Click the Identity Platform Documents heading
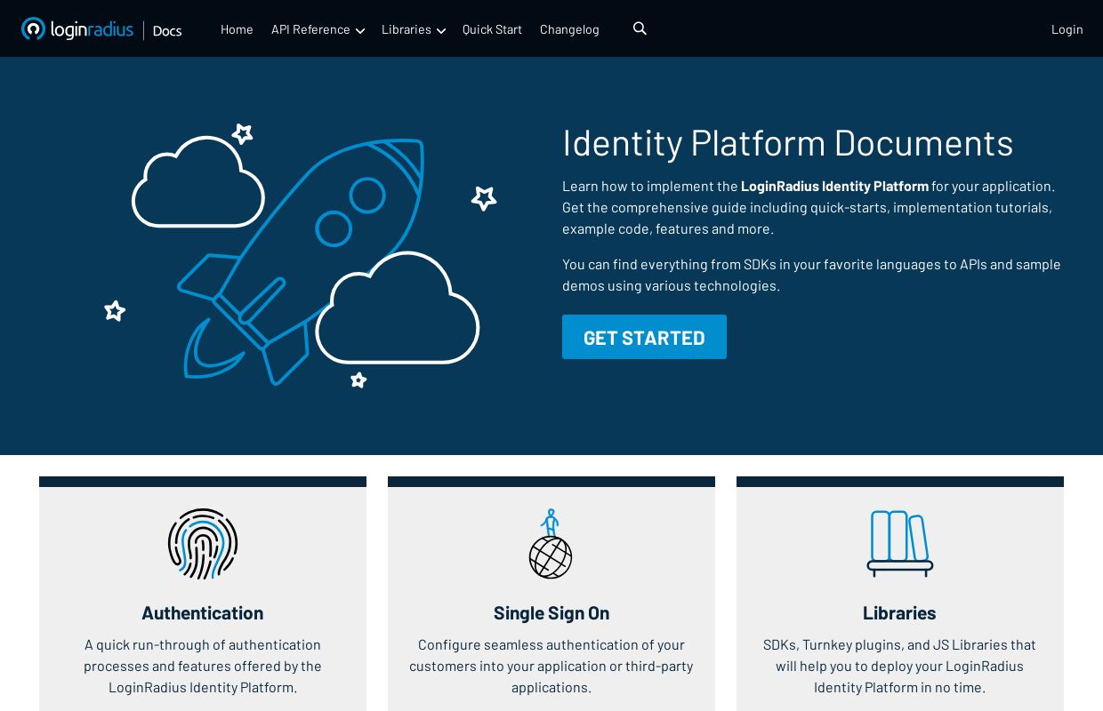This screenshot has height=711, width=1103. [788, 142]
